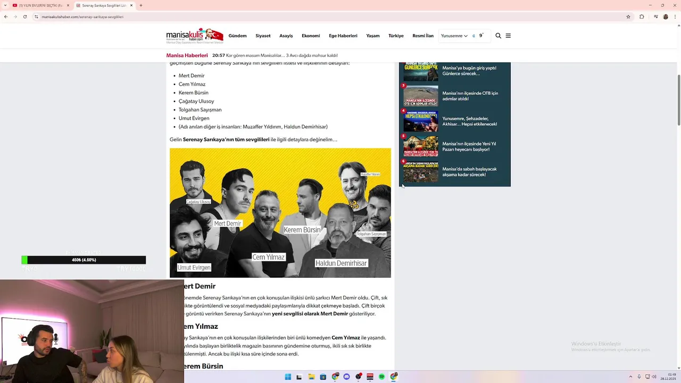Click the page vertical scrollbar thumb
The width and height of the screenshot is (681, 383).
coord(678,100)
